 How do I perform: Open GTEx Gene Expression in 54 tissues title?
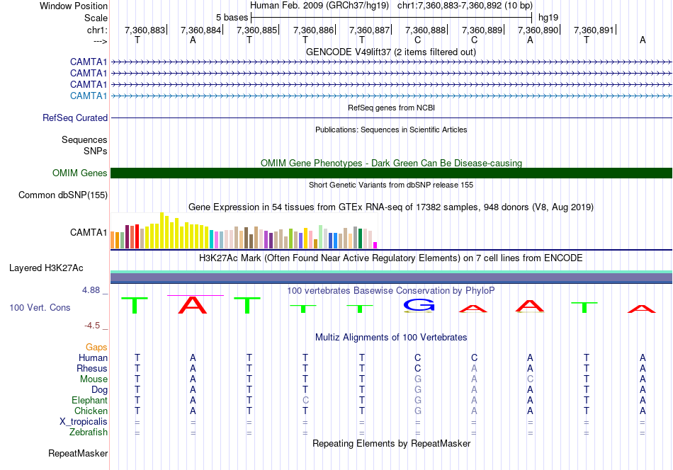point(391,207)
